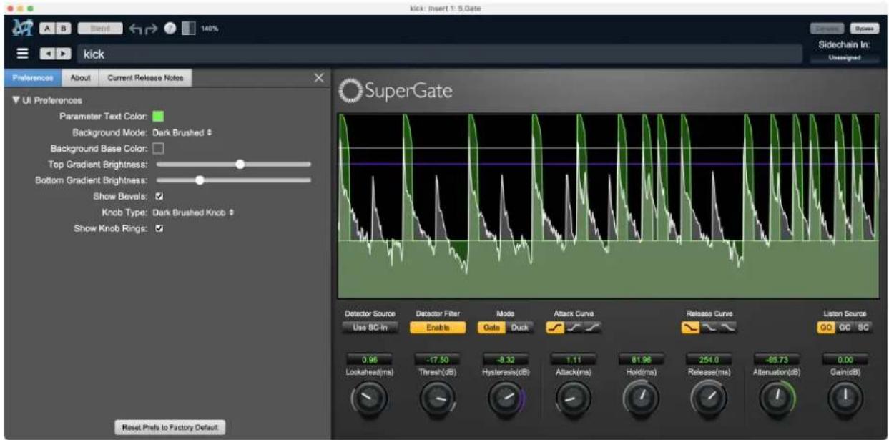The width and height of the screenshot is (889, 440).
Task: Collapse the UI Preferences section
Action: pyautogui.click(x=16, y=101)
